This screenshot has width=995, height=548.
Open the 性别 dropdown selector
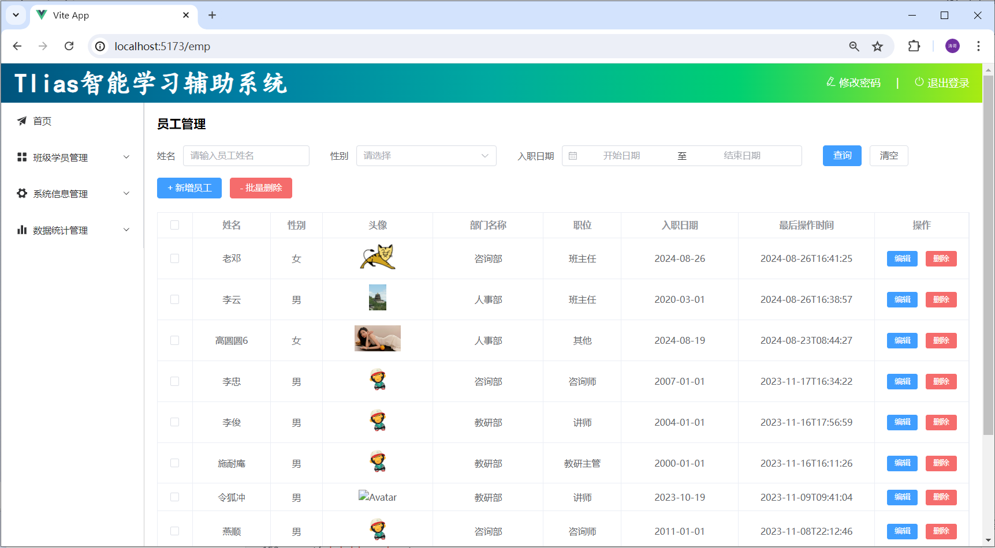(426, 156)
